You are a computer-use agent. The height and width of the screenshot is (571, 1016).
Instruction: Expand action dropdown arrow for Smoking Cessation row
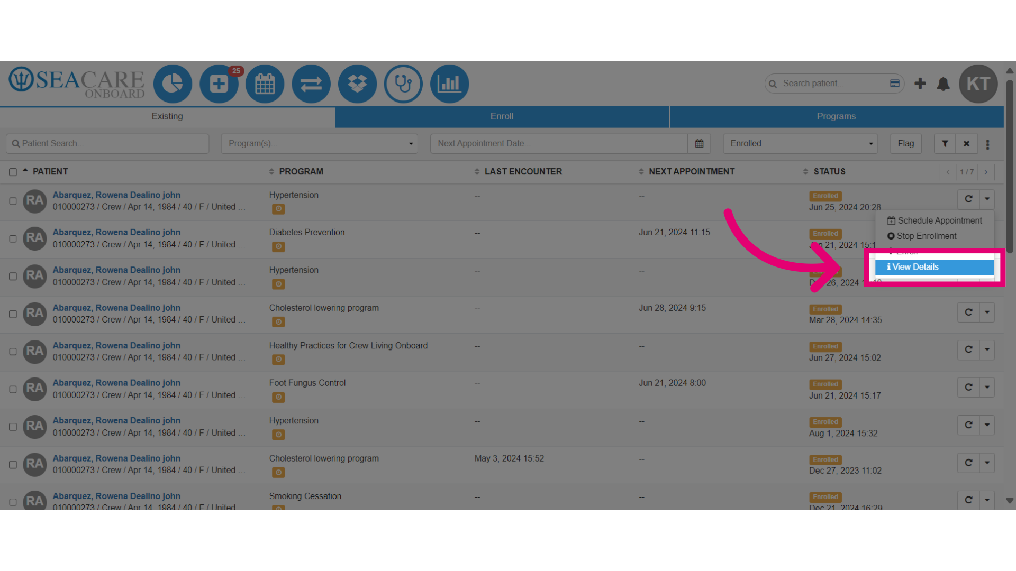point(987,500)
